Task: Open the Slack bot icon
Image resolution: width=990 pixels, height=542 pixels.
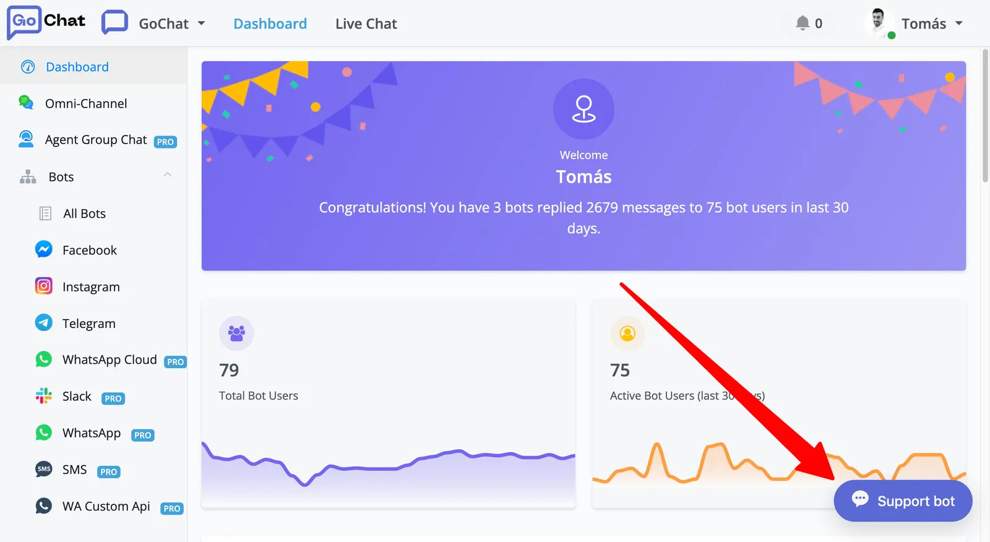Action: point(44,396)
